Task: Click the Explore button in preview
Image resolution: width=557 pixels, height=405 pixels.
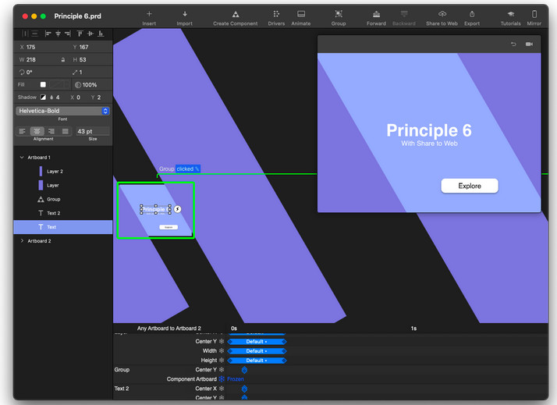Action: click(x=470, y=186)
